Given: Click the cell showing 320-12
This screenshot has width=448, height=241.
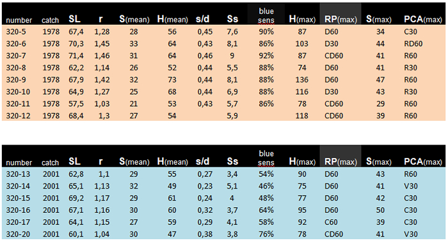Looking at the screenshot, I should coord(18,116).
